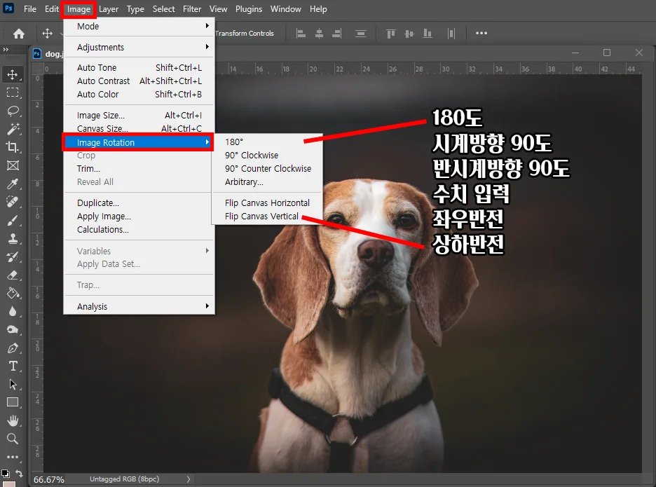Click Align left edges icon
Screen dimensions: 656x487
tap(301, 33)
